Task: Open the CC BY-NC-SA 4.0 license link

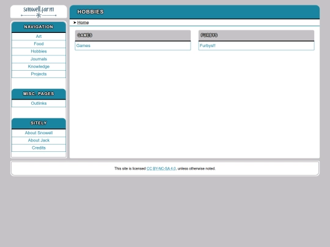Action: coord(161,169)
